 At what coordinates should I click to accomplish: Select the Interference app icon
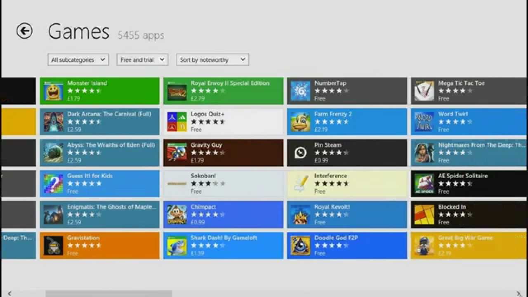pos(301,184)
